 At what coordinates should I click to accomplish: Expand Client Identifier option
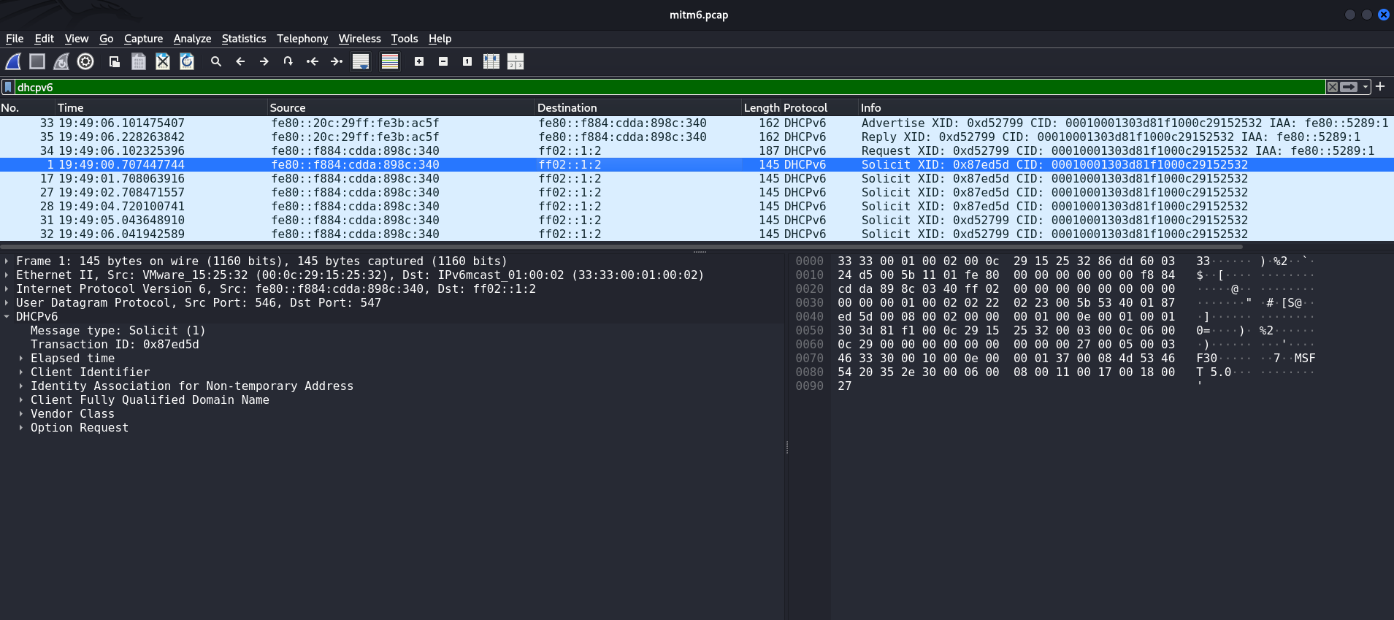[20, 372]
